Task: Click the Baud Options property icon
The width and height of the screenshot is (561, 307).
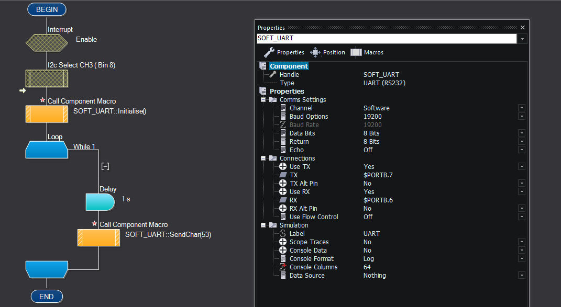Action: tap(283, 117)
